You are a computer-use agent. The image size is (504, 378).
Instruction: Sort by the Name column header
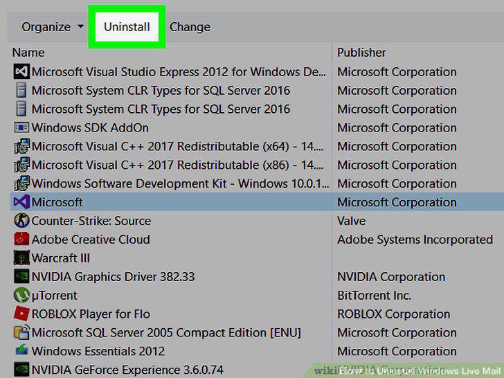click(x=28, y=53)
